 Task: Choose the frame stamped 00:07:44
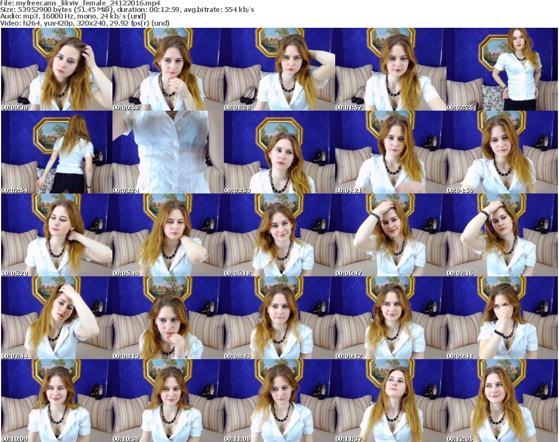(57, 318)
